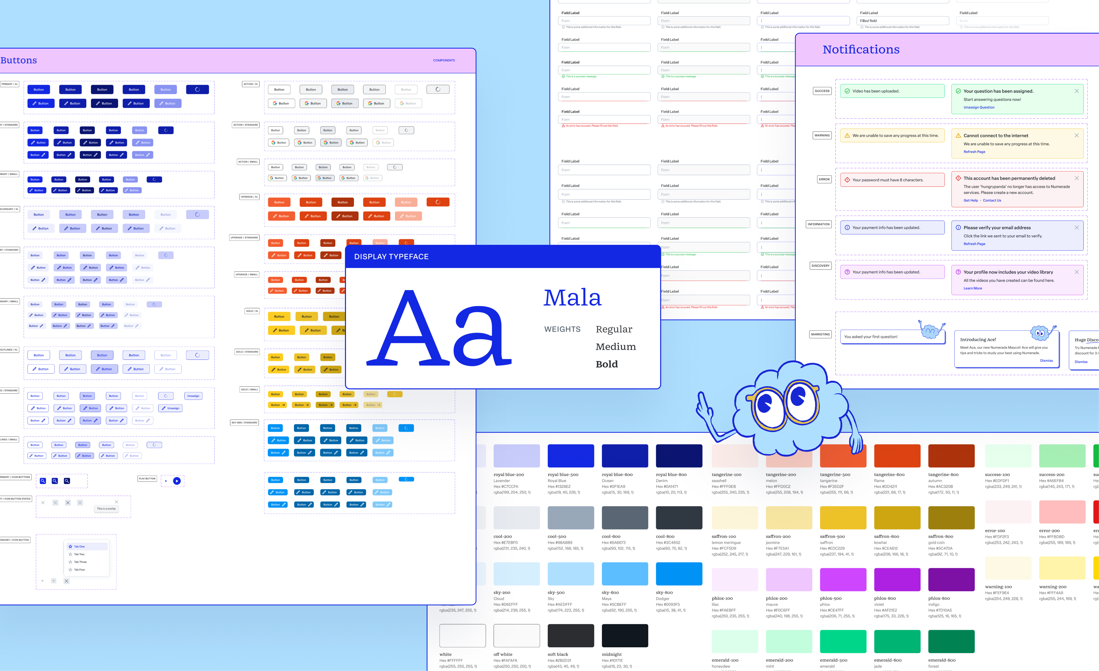Click the X icon above the tooltip
This screenshot has width=1099, height=671.
click(116, 502)
